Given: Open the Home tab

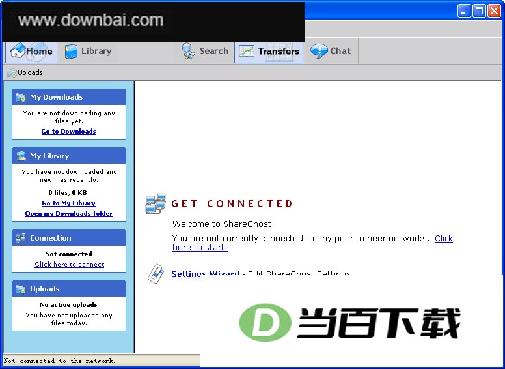Looking at the screenshot, I should point(31,52).
